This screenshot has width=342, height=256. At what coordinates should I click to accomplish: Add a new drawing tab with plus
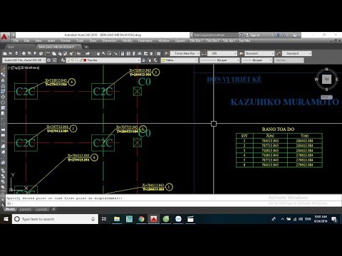click(x=86, y=47)
